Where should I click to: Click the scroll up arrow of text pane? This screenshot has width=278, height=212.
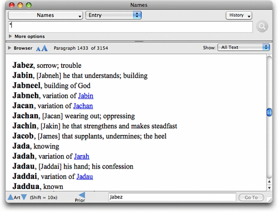tap(269, 182)
